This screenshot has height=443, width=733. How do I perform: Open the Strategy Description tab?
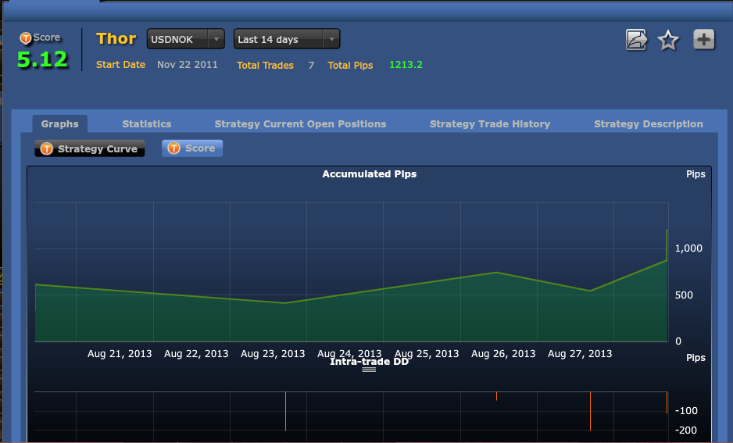click(649, 123)
